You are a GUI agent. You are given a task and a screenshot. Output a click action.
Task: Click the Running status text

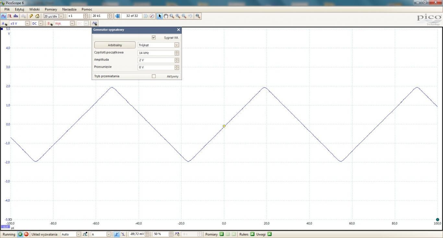[9, 234]
